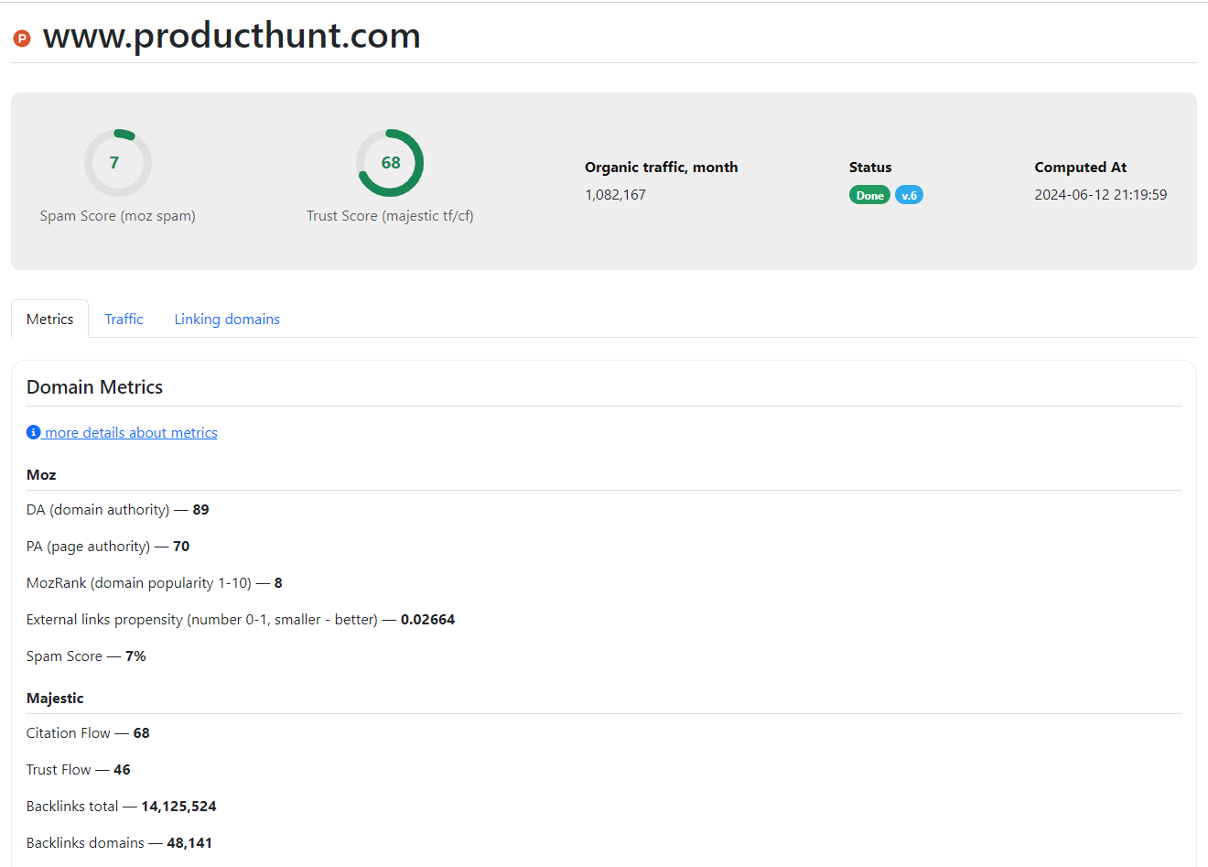Select the DA (domain authority) — 89 row
The height and width of the screenshot is (867, 1208).
click(x=118, y=510)
